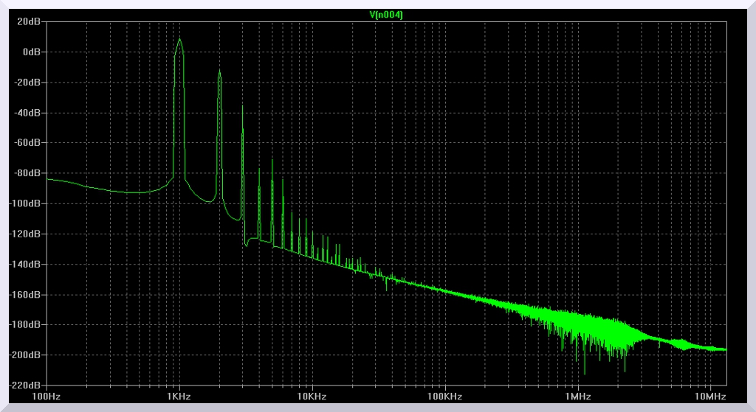Image resolution: width=756 pixels, height=412 pixels.
Task: Select the -200dB vertical axis label
Action: 27,355
